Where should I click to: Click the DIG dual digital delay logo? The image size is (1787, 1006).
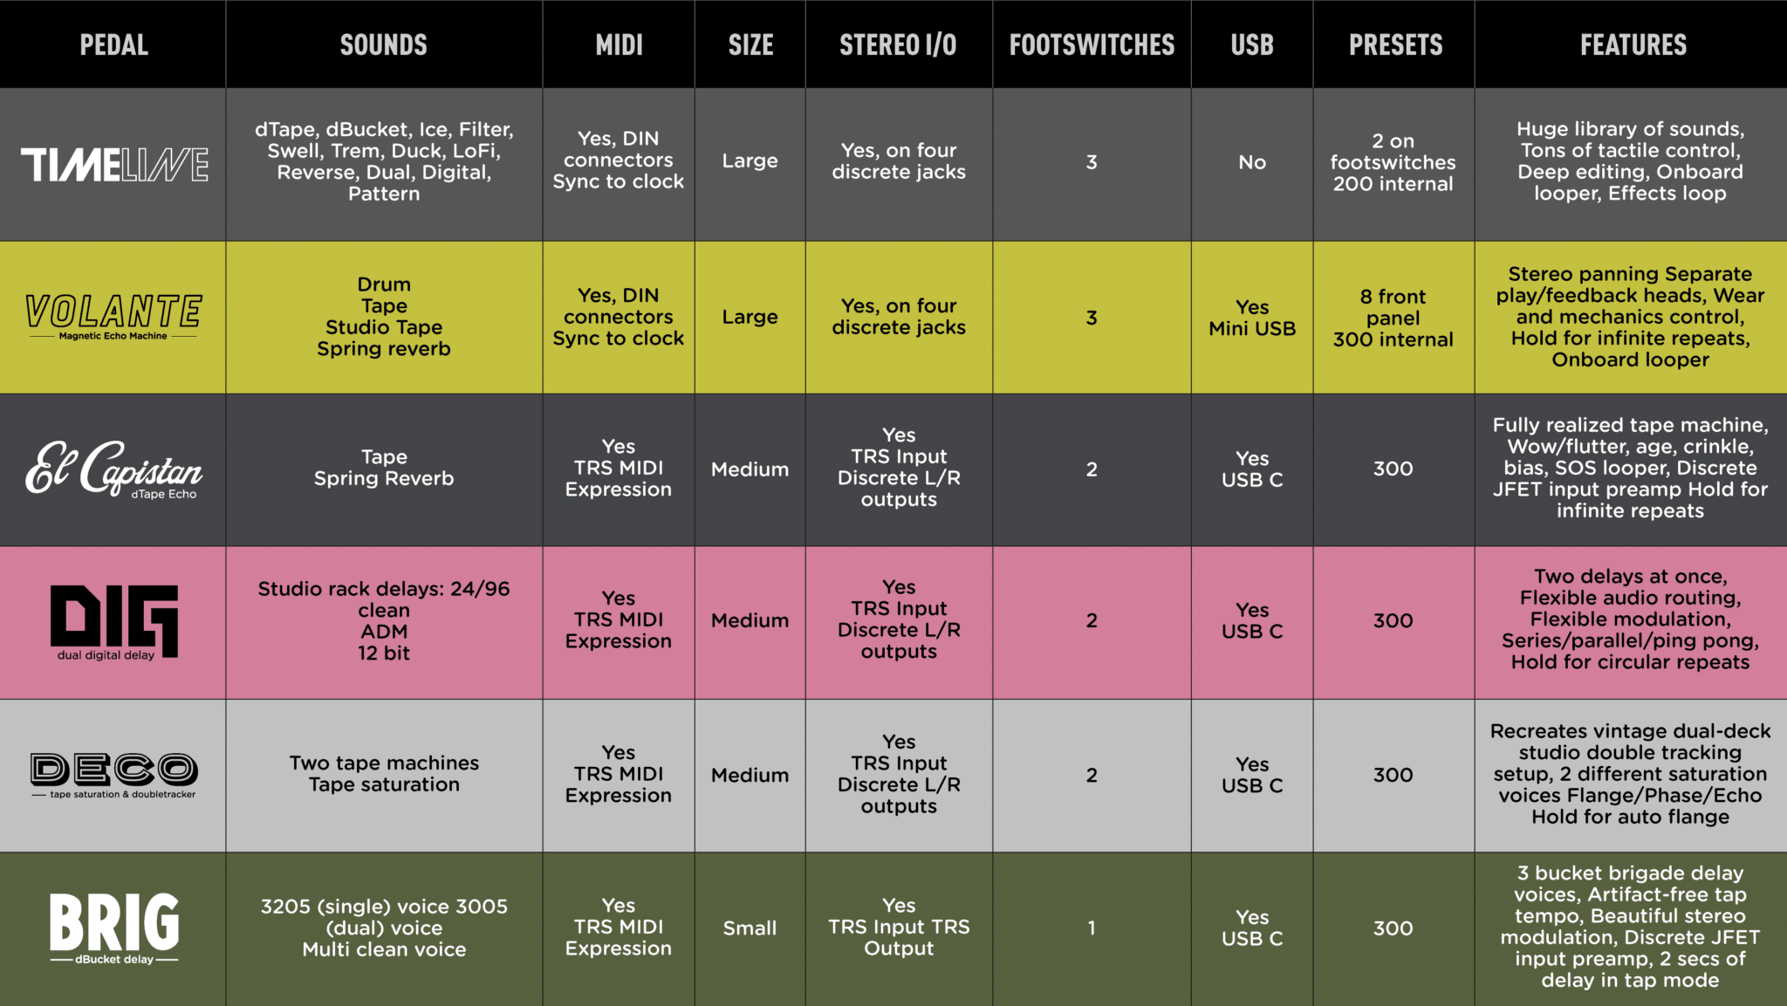tap(113, 621)
